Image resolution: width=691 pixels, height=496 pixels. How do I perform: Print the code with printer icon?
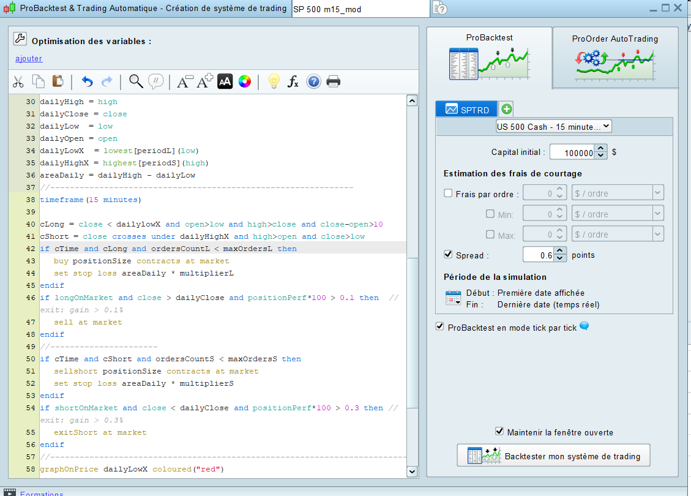tap(333, 81)
